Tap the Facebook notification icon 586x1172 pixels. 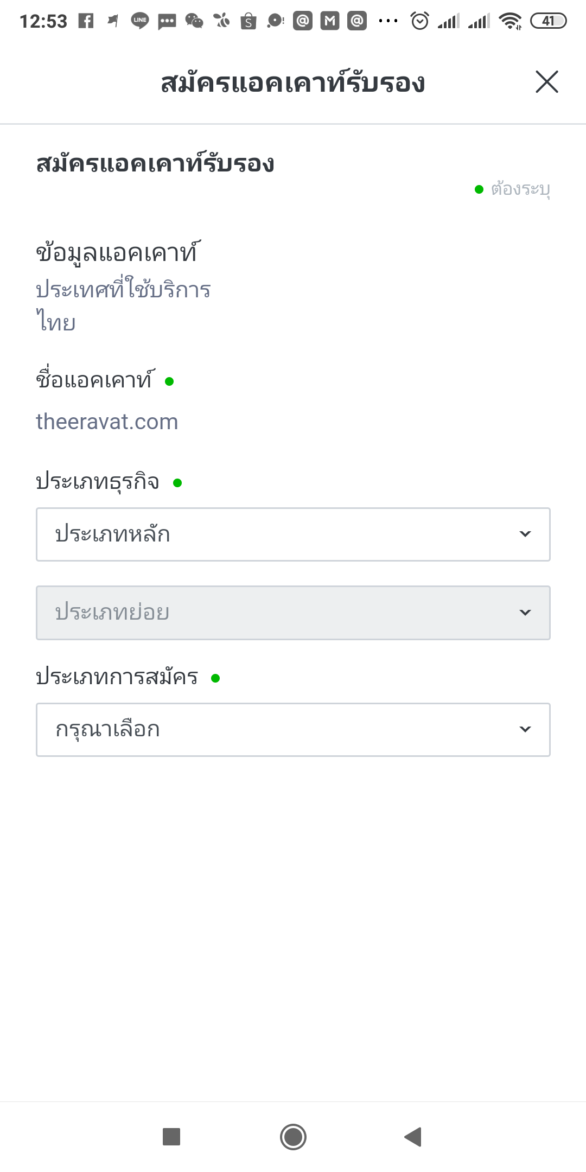click(x=86, y=21)
